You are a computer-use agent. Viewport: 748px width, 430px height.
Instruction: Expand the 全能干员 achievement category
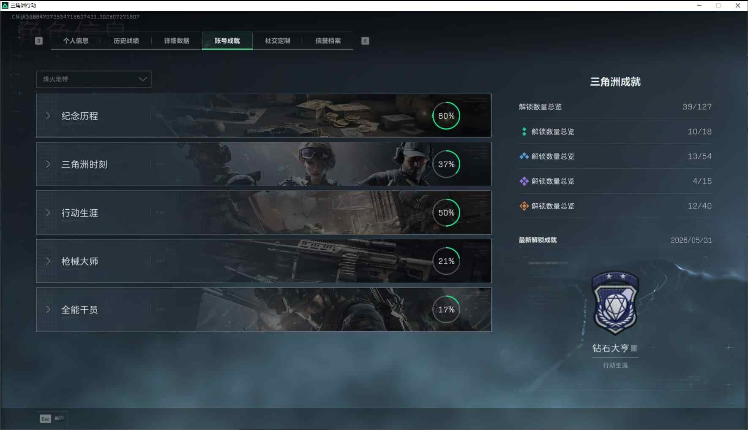[x=263, y=310]
